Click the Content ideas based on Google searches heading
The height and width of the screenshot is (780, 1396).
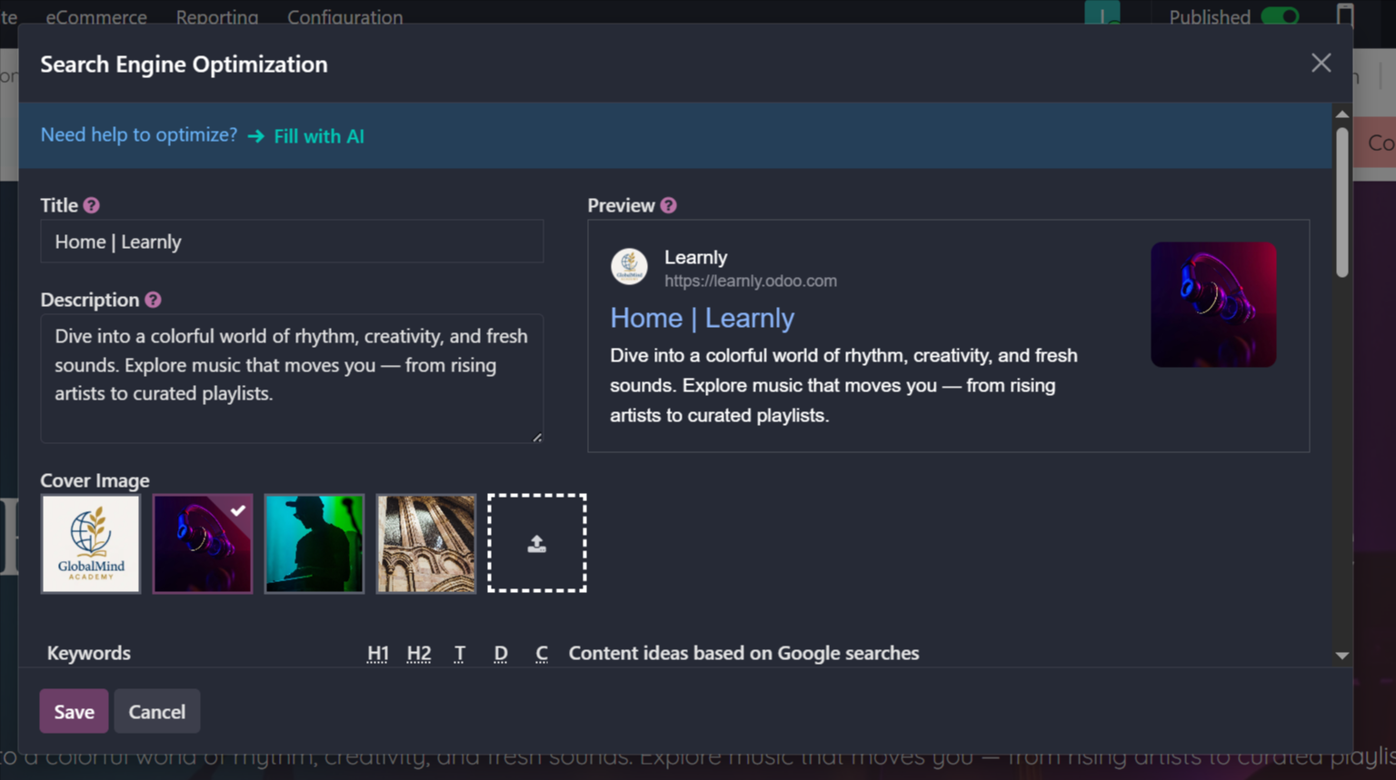(x=744, y=653)
